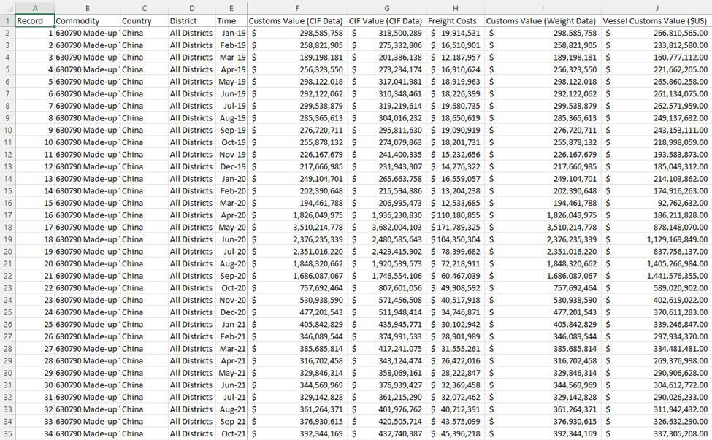The image size is (712, 440).
Task: Click the CIF Value (CIF Data) header
Action: (x=386, y=21)
